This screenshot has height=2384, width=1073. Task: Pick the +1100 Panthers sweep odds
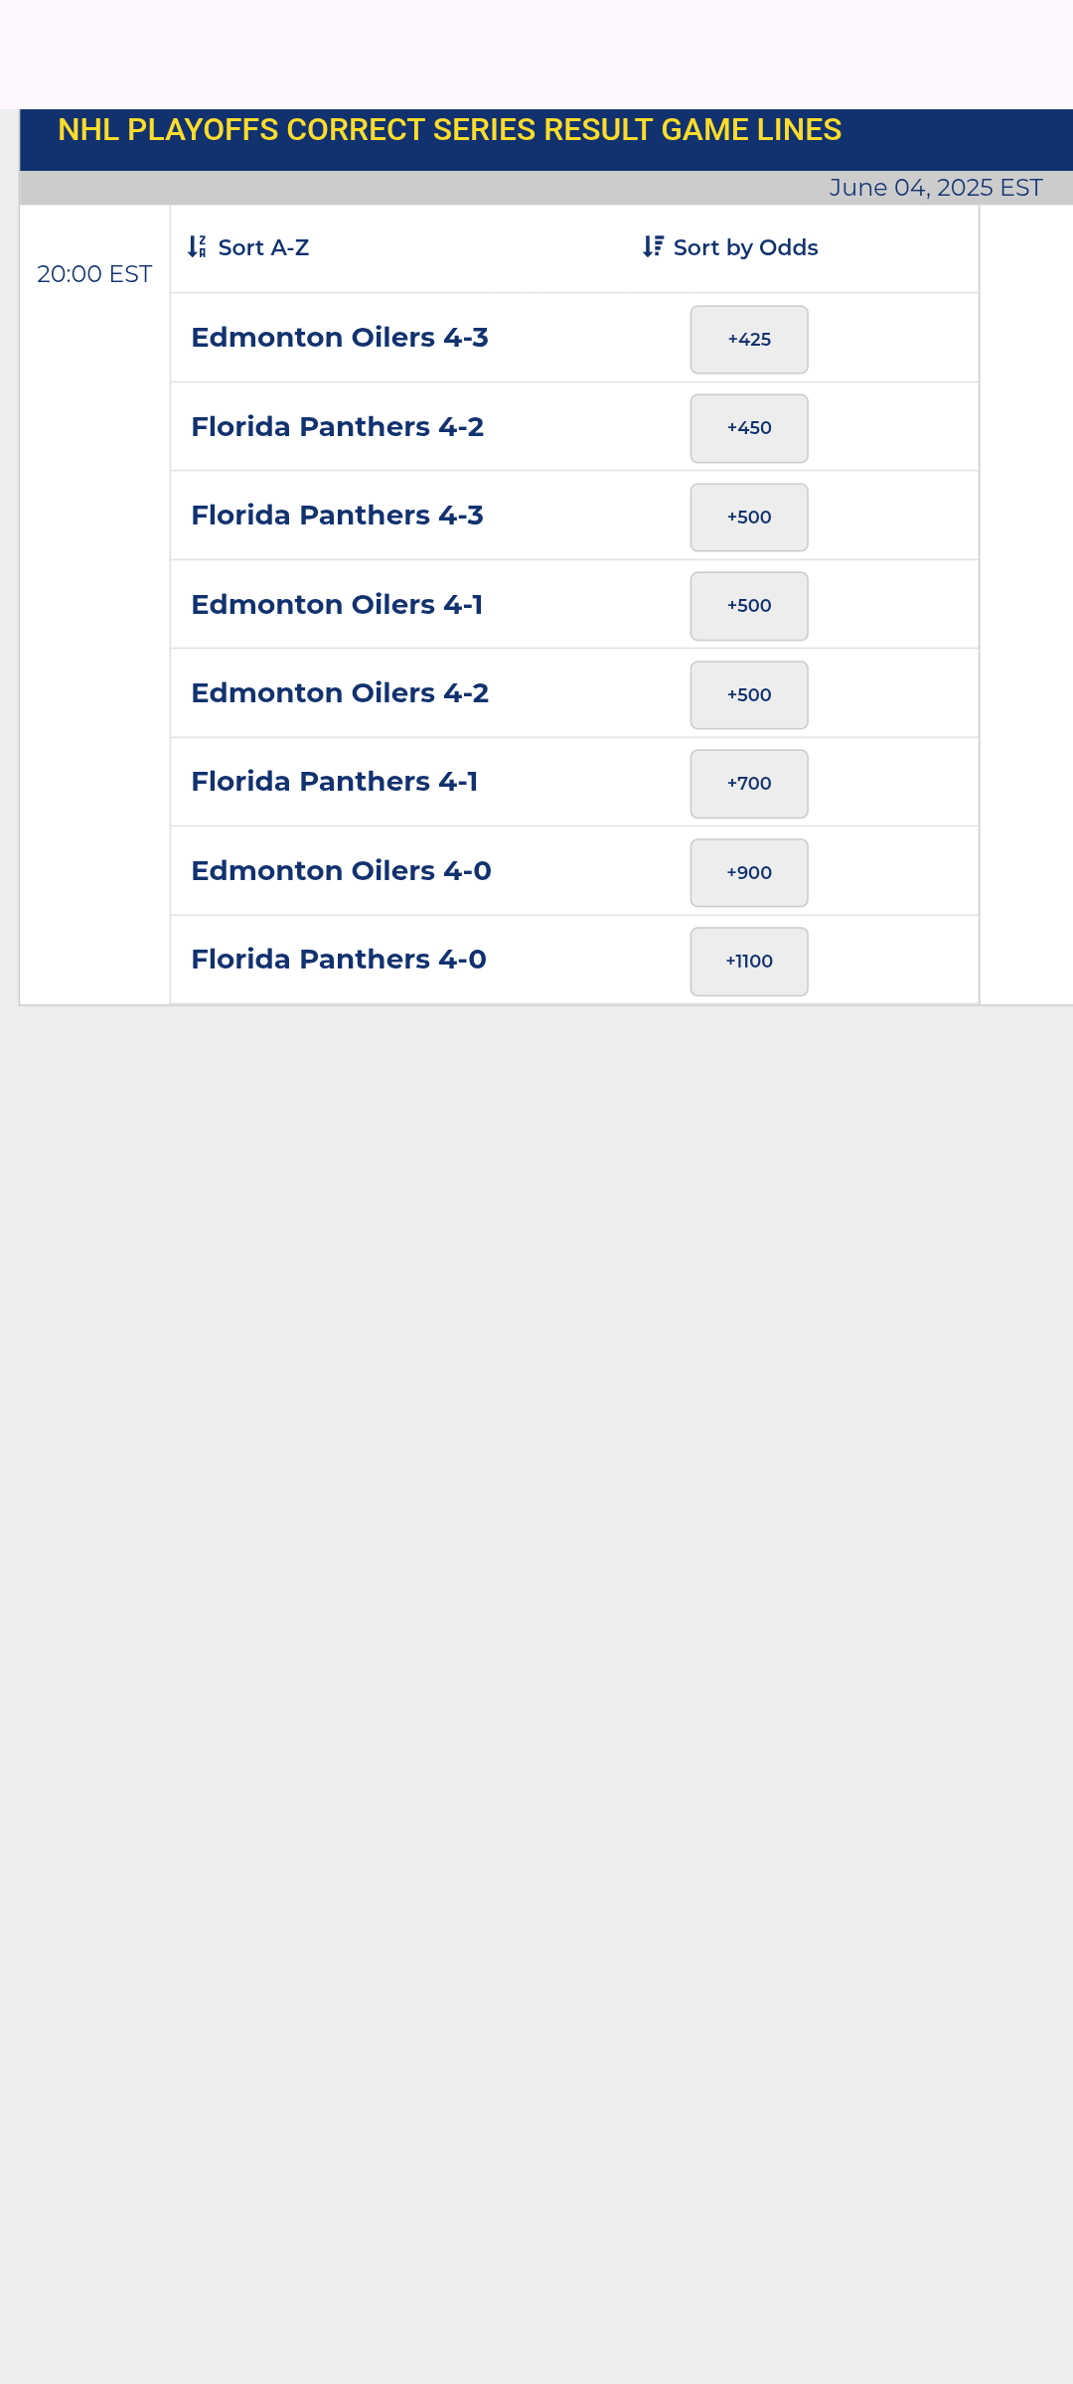(x=749, y=962)
